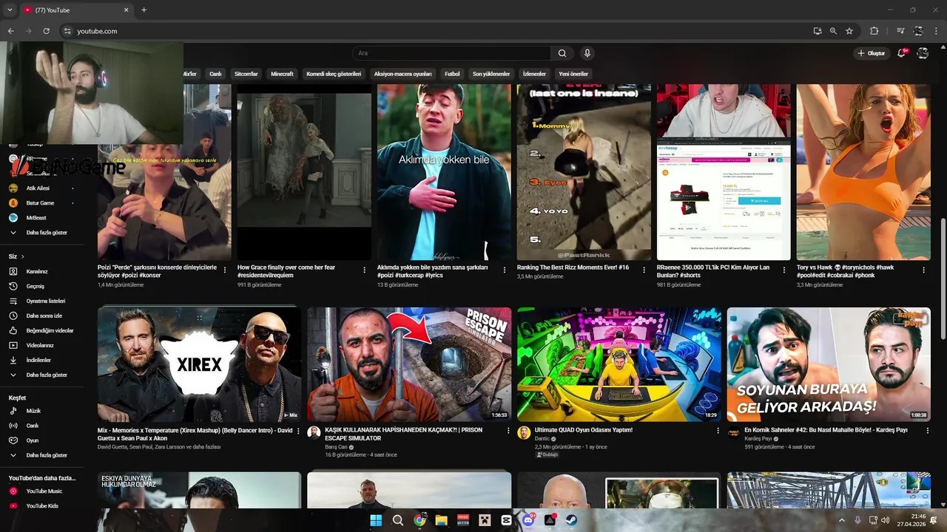Select the Canlı filter chip

(x=215, y=74)
